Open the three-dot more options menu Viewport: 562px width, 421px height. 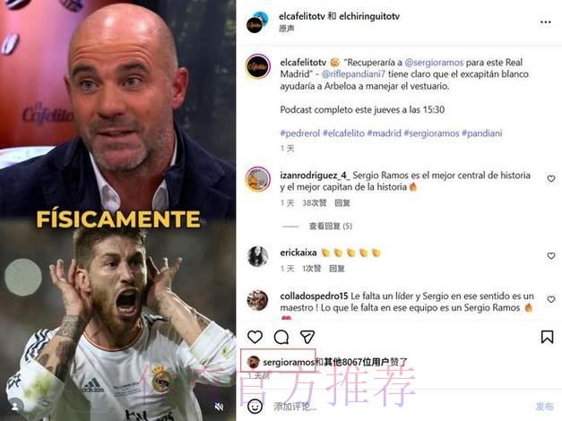coord(545,22)
